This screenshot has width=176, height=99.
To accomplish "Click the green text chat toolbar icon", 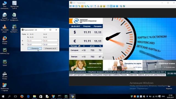I will point(85,6).
